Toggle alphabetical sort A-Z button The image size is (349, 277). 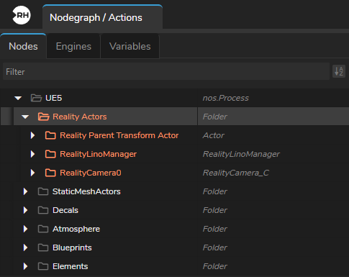339,71
